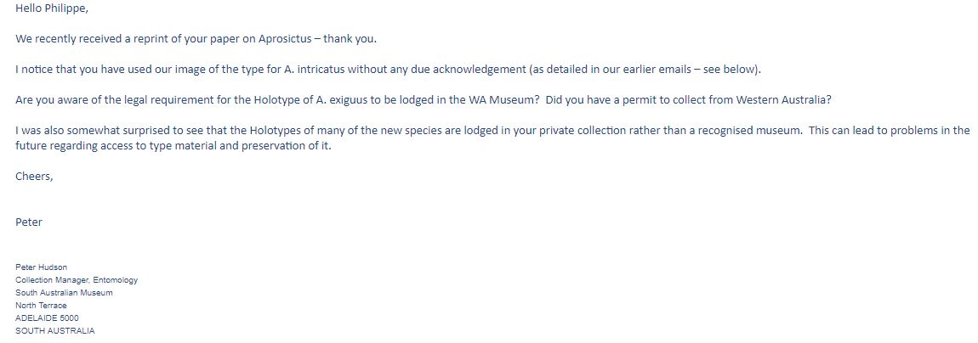Click "thank you." ending the first paragraph

[350, 38]
